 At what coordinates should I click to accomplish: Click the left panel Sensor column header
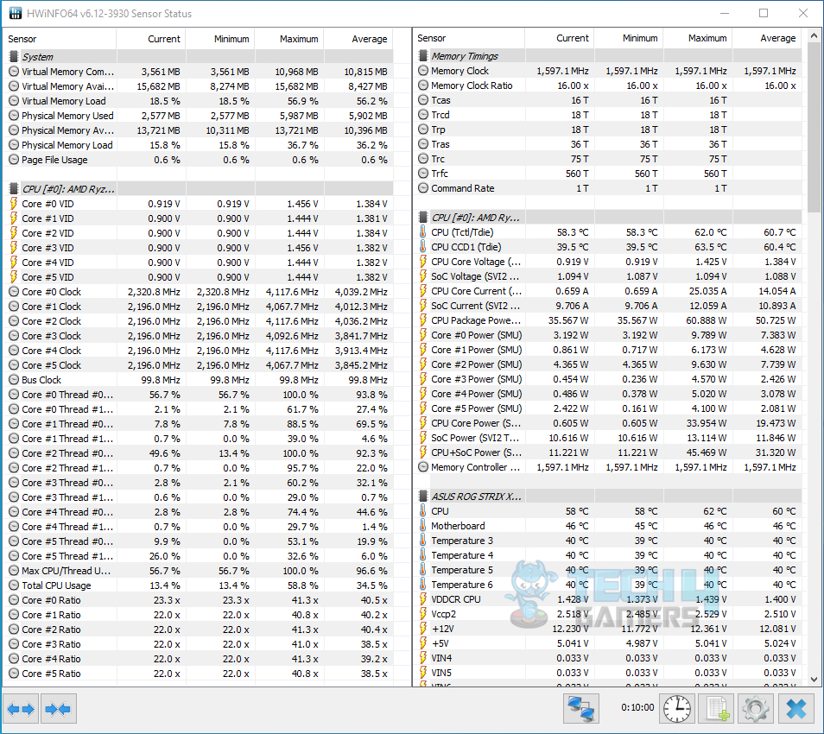pos(60,39)
